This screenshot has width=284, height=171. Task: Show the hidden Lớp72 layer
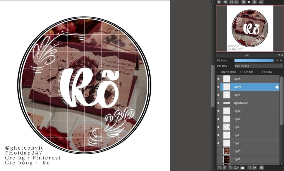click(218, 159)
